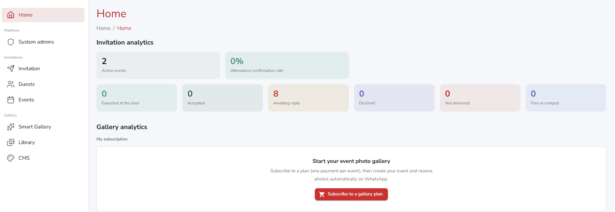Open the Not delivered card
615x212 pixels.
click(480, 98)
